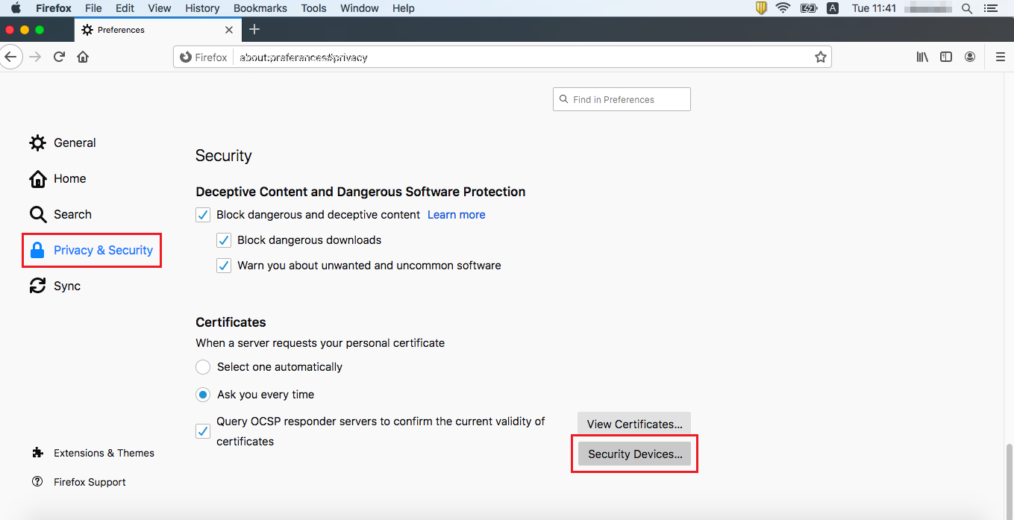Open the Bookmarks menu in menu bar
The image size is (1014, 520).
point(259,8)
